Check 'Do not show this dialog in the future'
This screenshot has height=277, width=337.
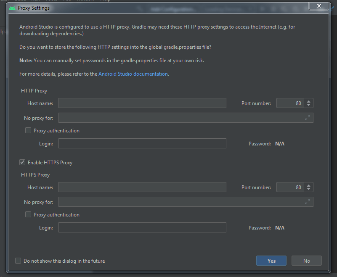pos(18,261)
